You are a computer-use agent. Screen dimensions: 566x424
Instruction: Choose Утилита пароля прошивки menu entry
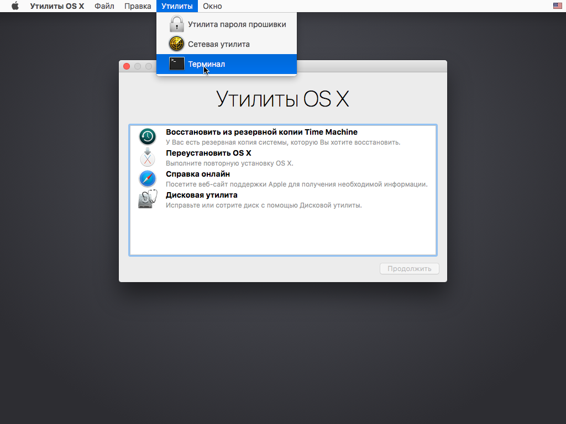[x=237, y=24]
